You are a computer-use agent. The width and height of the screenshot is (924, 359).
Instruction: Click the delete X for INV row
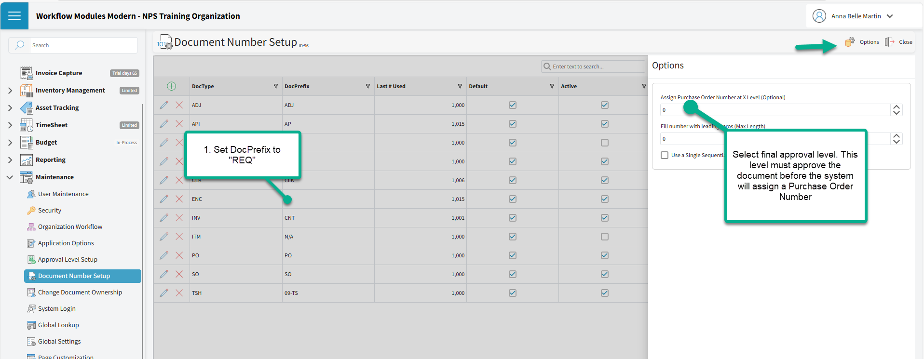point(179,218)
